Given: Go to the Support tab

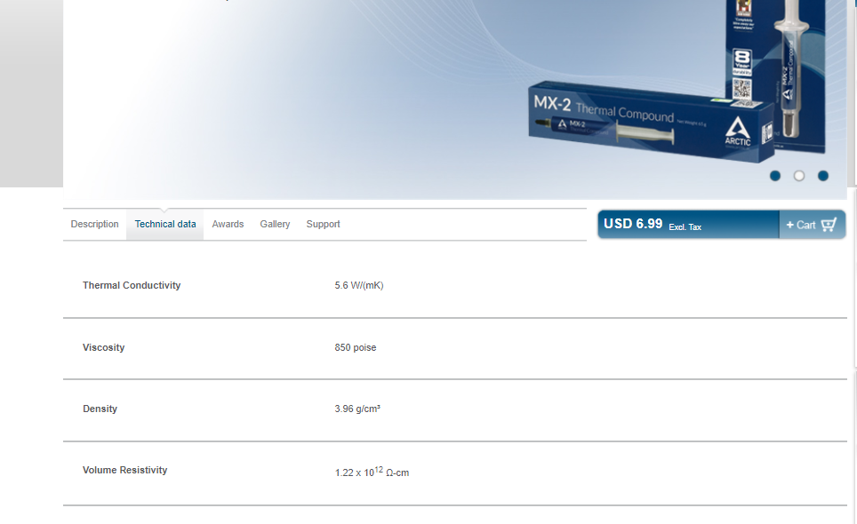Looking at the screenshot, I should click(x=323, y=225).
